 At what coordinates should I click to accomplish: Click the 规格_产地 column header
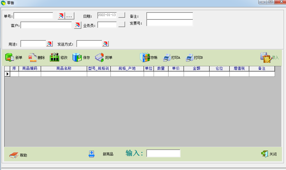(127, 69)
